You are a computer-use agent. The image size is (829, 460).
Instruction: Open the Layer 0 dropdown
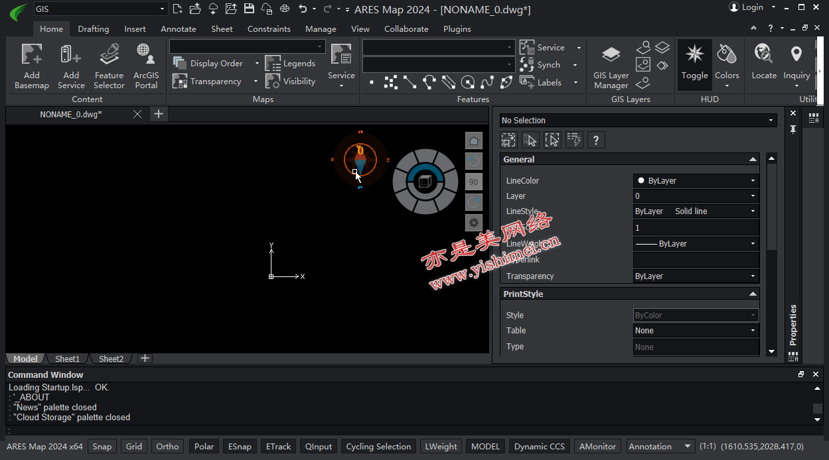coord(696,196)
